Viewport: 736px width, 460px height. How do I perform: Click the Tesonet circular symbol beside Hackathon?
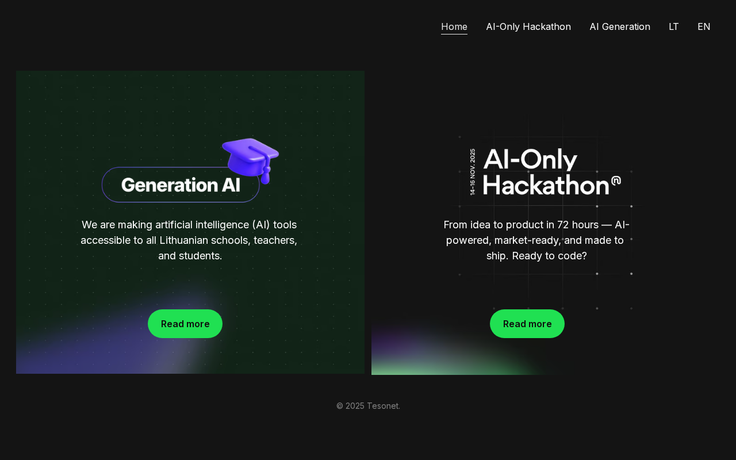[616, 181]
